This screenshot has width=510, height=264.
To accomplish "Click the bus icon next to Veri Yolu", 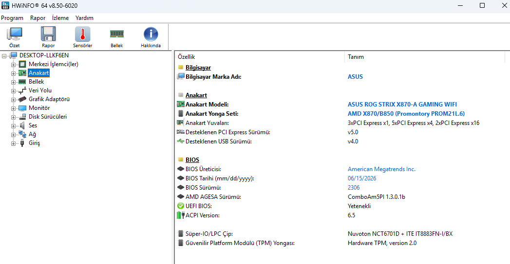I will [x=22, y=90].
